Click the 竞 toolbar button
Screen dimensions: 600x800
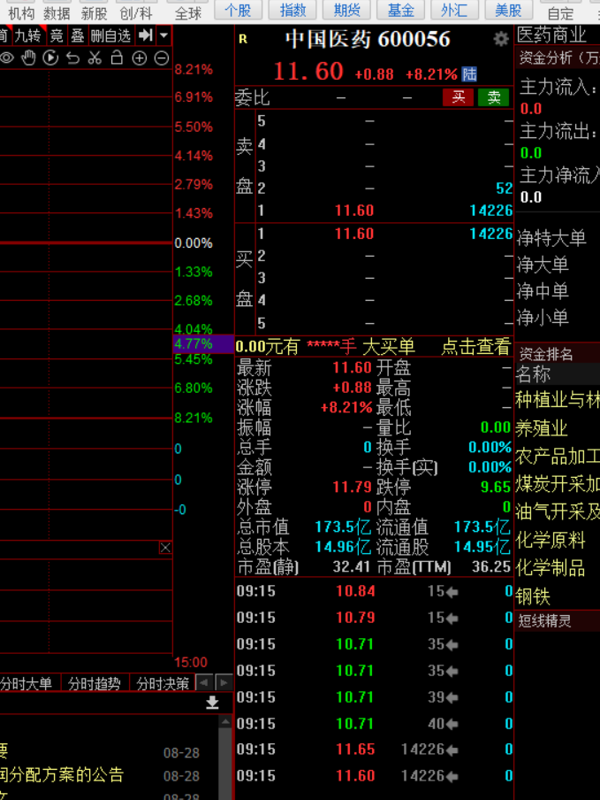(x=57, y=35)
